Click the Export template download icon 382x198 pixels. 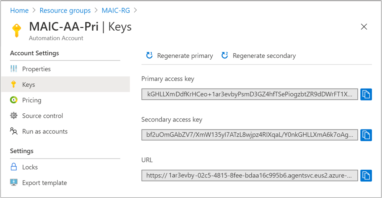(14, 183)
